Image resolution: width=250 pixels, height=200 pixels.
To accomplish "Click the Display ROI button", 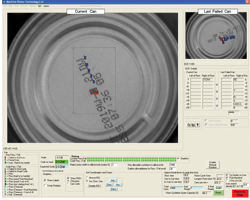I will point(94,186).
